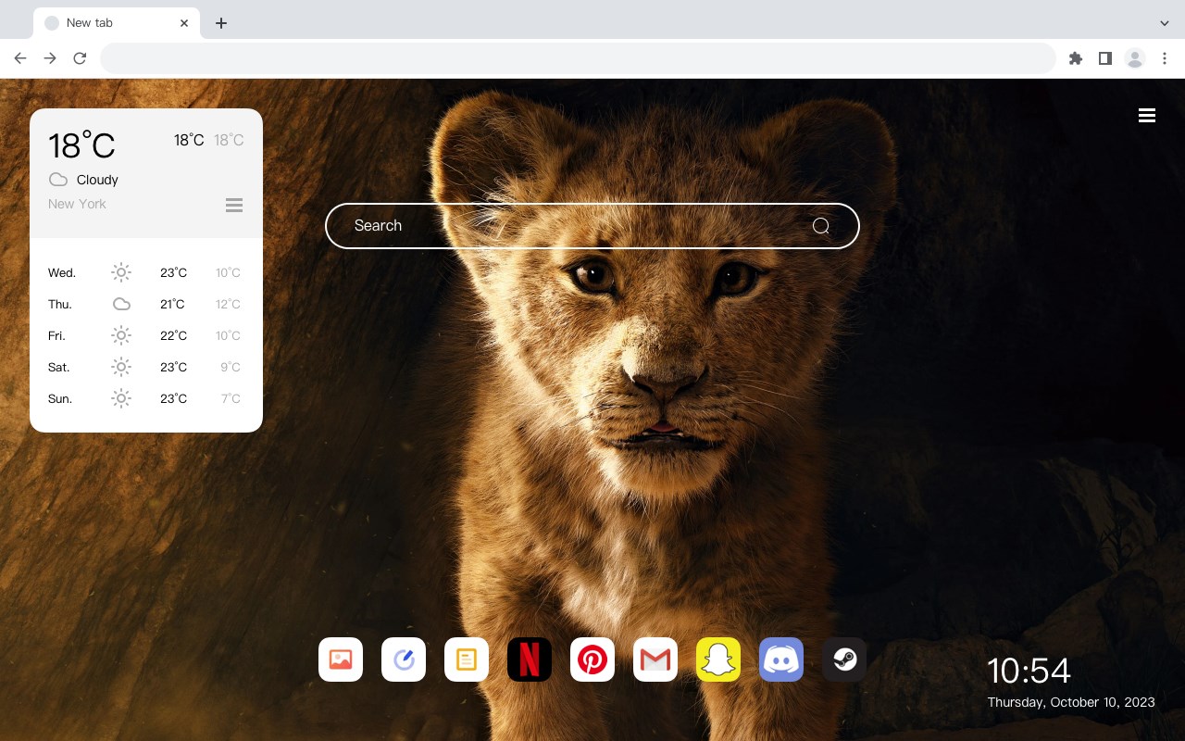Click the date Thursday, October 10, 2023
This screenshot has width=1185, height=741.
(1071, 702)
